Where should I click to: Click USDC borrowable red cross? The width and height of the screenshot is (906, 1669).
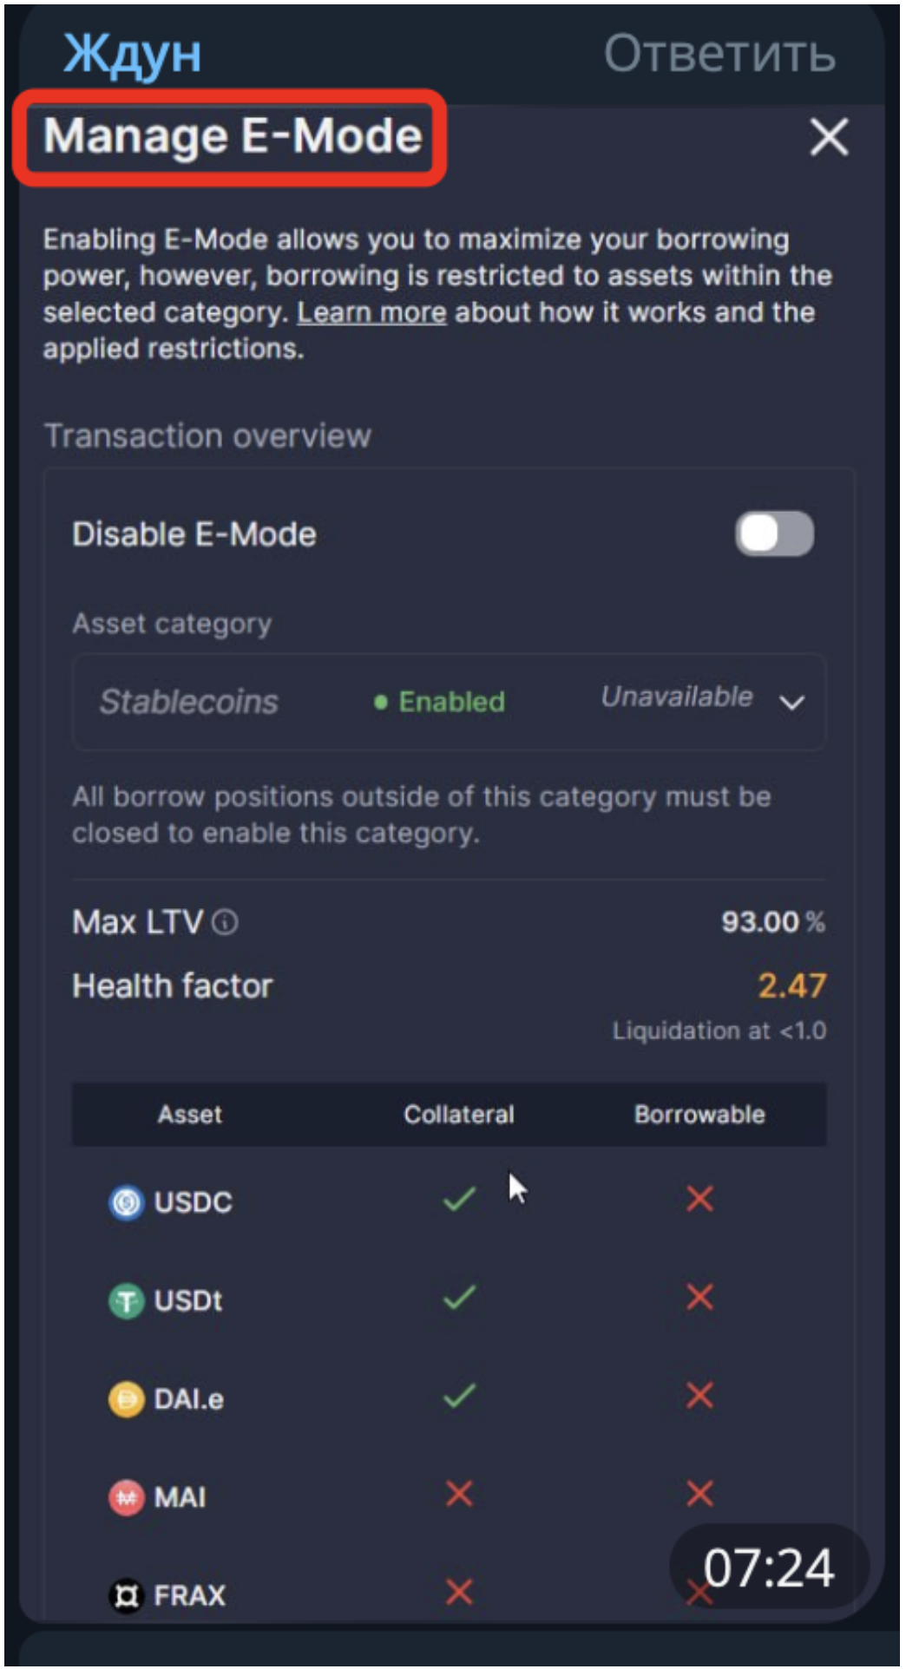tap(699, 1200)
